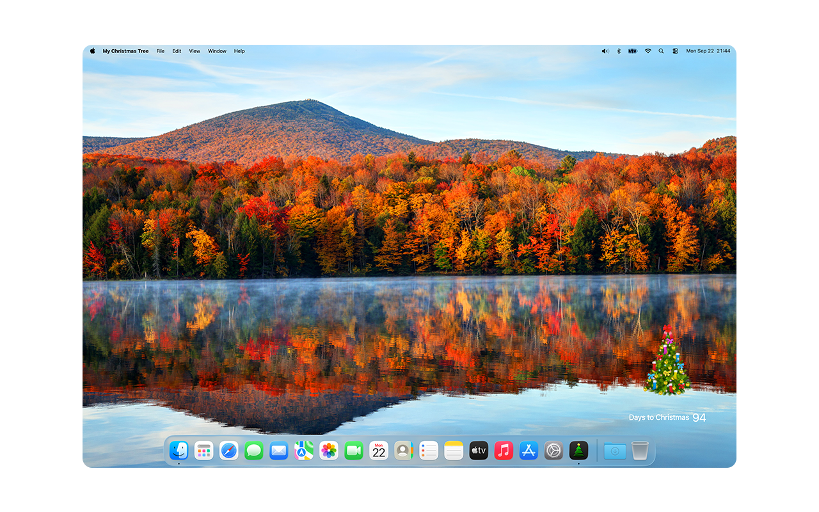Open the Trash from the Dock
The width and height of the screenshot is (819, 512).
640,451
